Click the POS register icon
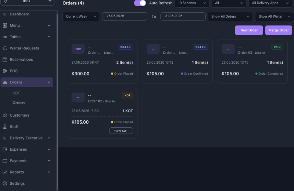Image resolution: width=294 pixels, height=191 pixels. (x=5, y=71)
